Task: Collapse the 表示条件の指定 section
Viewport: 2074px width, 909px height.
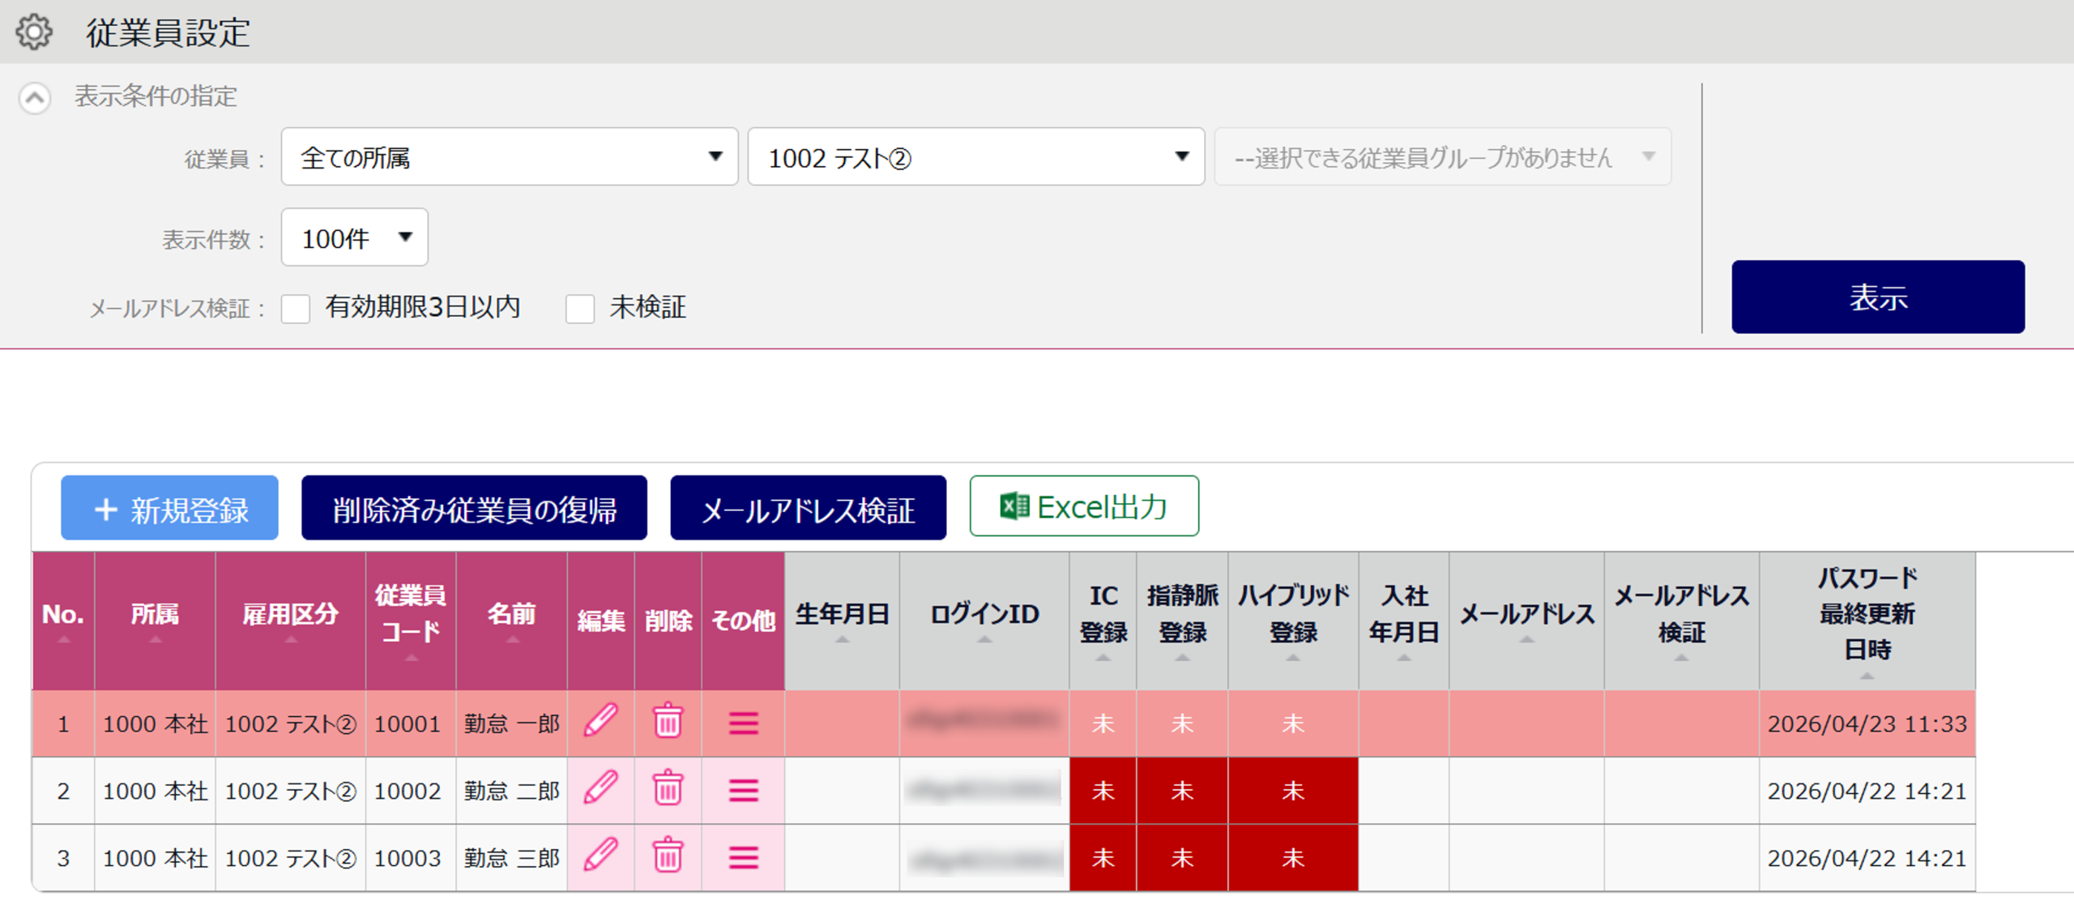Action: 35,98
